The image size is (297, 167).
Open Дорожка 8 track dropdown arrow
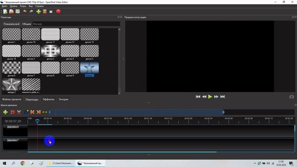5,127
